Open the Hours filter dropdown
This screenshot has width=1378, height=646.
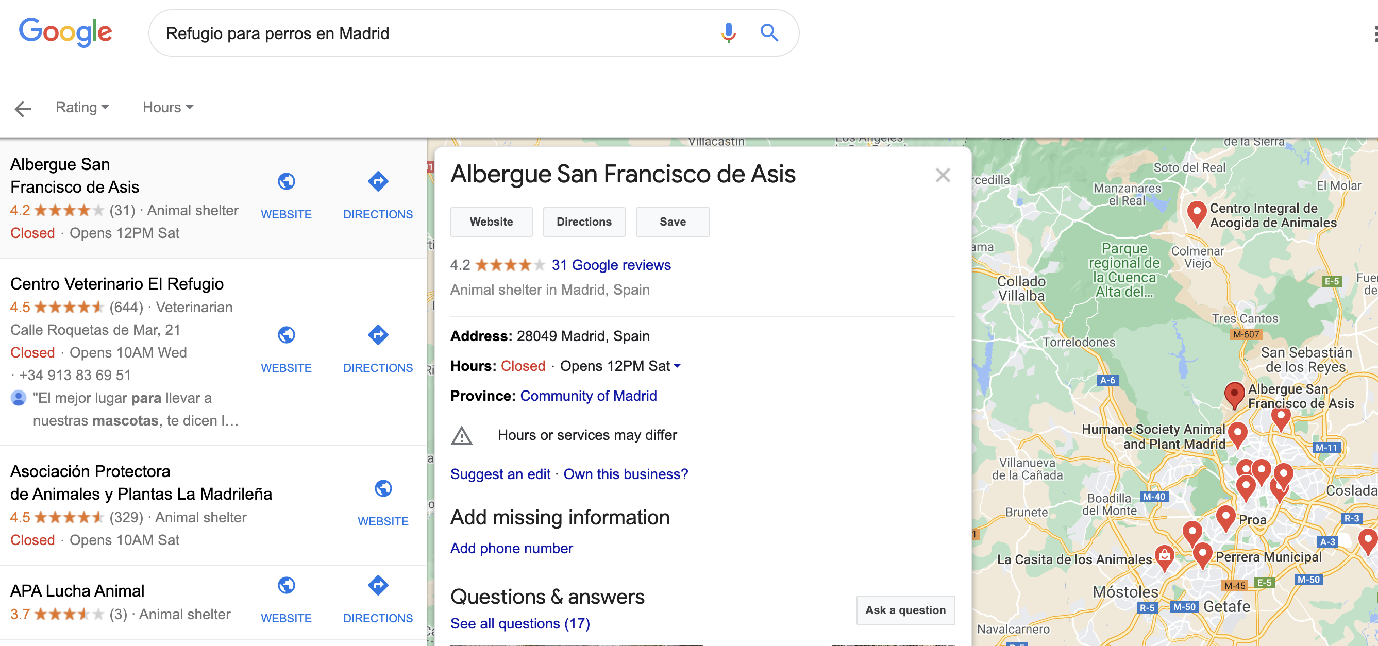167,108
